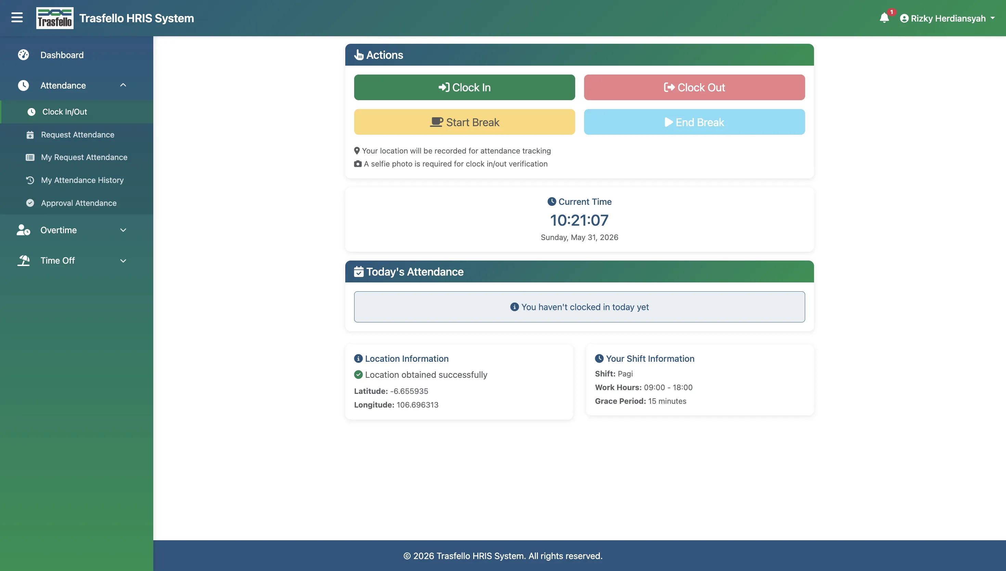Viewport: 1006px width, 571px height.
Task: Click the Dashboard gauge icon
Action: point(24,55)
